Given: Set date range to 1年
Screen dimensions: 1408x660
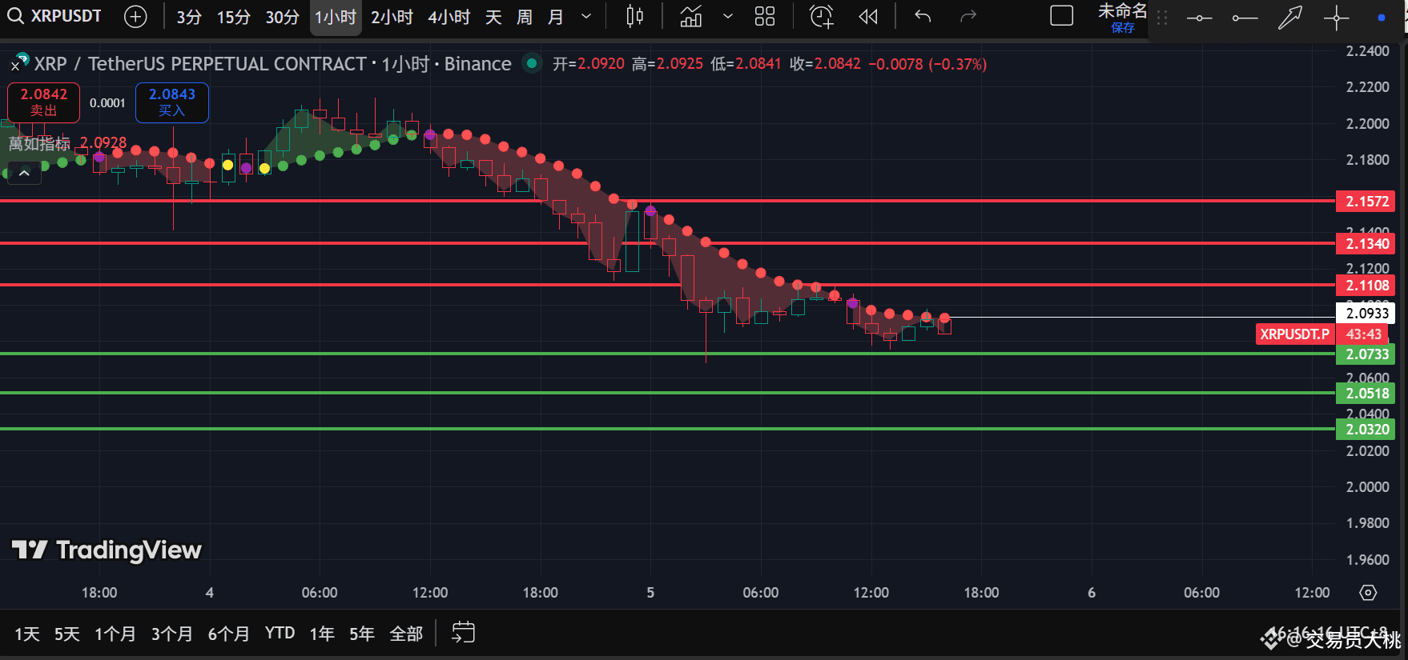Looking at the screenshot, I should pyautogui.click(x=322, y=634).
